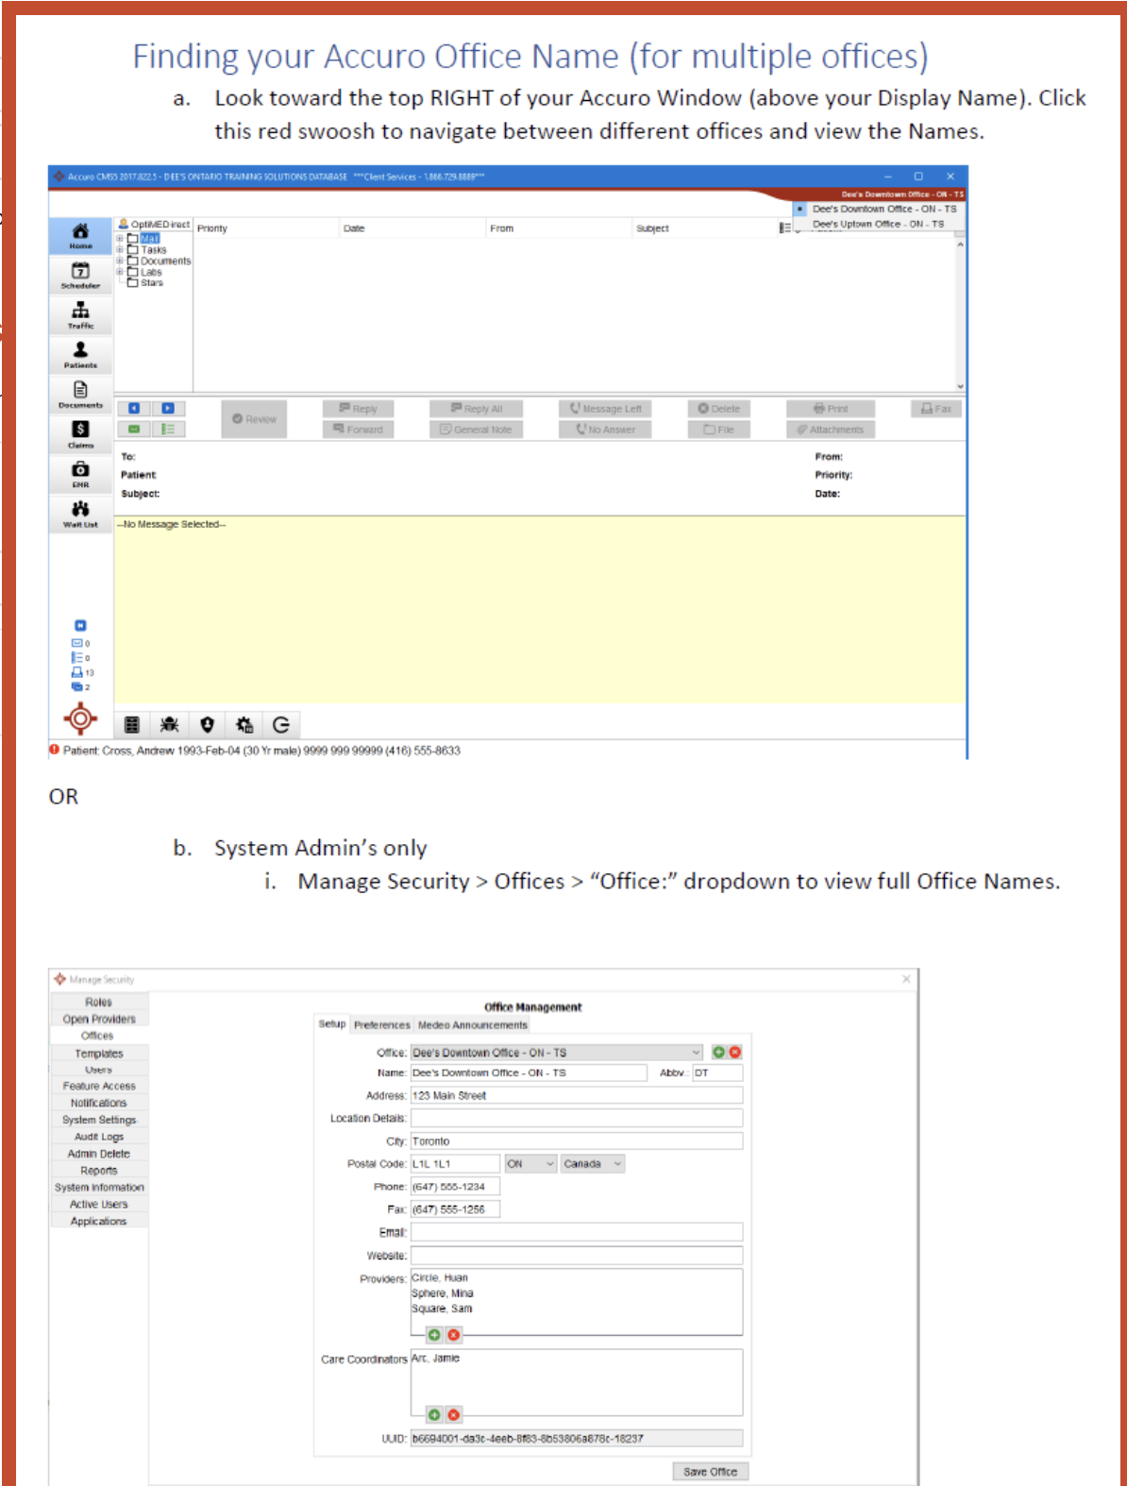Select the Stars folder
The height and width of the screenshot is (1486, 1127).
point(145,283)
